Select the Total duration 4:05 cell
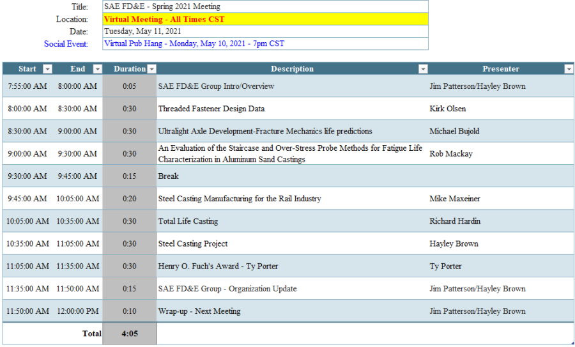575x347 pixels. pyautogui.click(x=130, y=334)
